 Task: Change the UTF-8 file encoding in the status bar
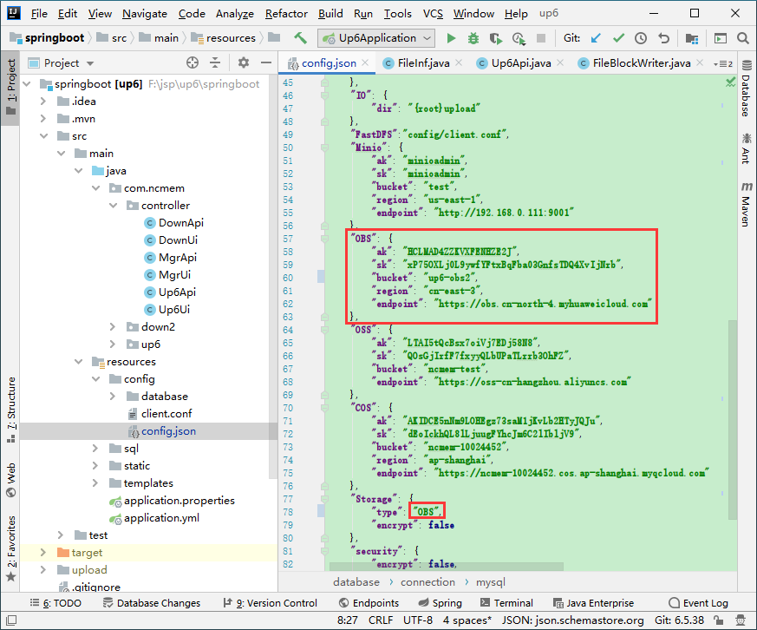(418, 620)
